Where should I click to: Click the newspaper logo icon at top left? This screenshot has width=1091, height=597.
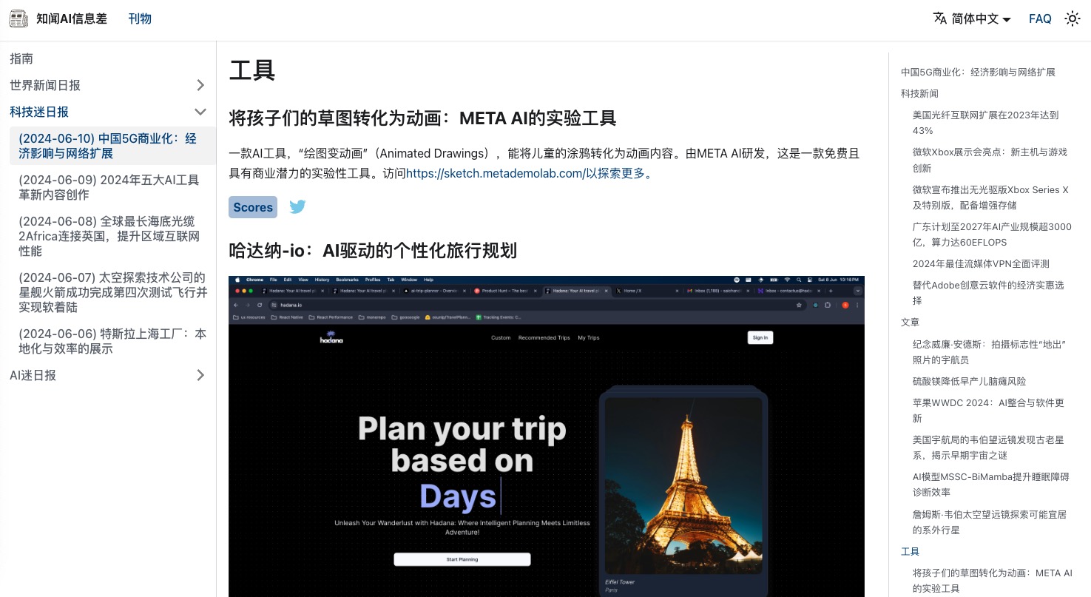[20, 18]
